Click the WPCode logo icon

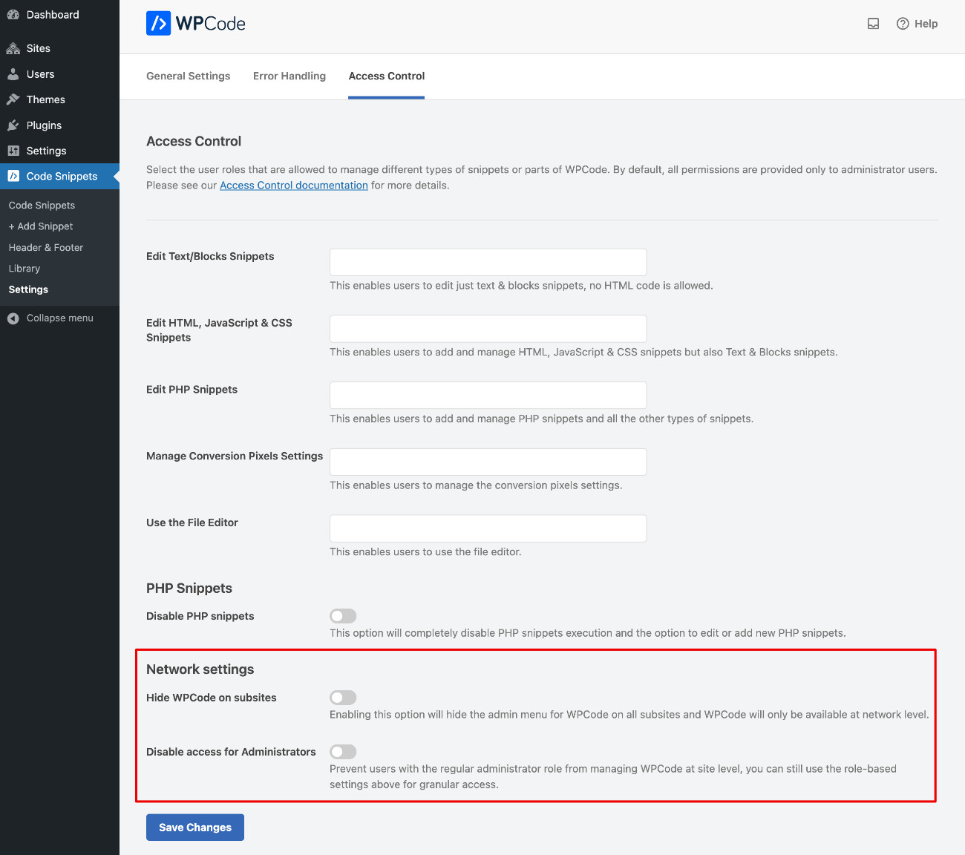158,24
